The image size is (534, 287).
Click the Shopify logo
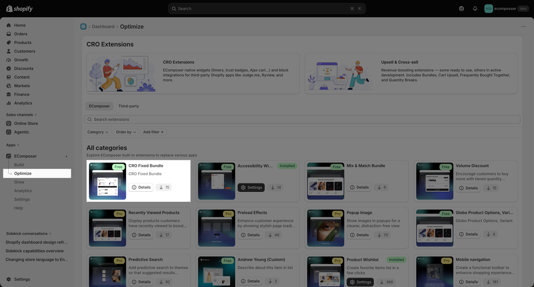click(x=19, y=8)
